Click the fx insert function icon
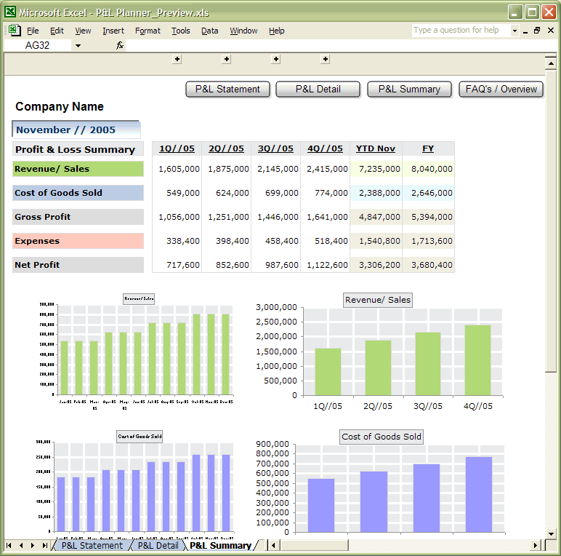Image resolution: width=561 pixels, height=556 pixels. click(120, 45)
